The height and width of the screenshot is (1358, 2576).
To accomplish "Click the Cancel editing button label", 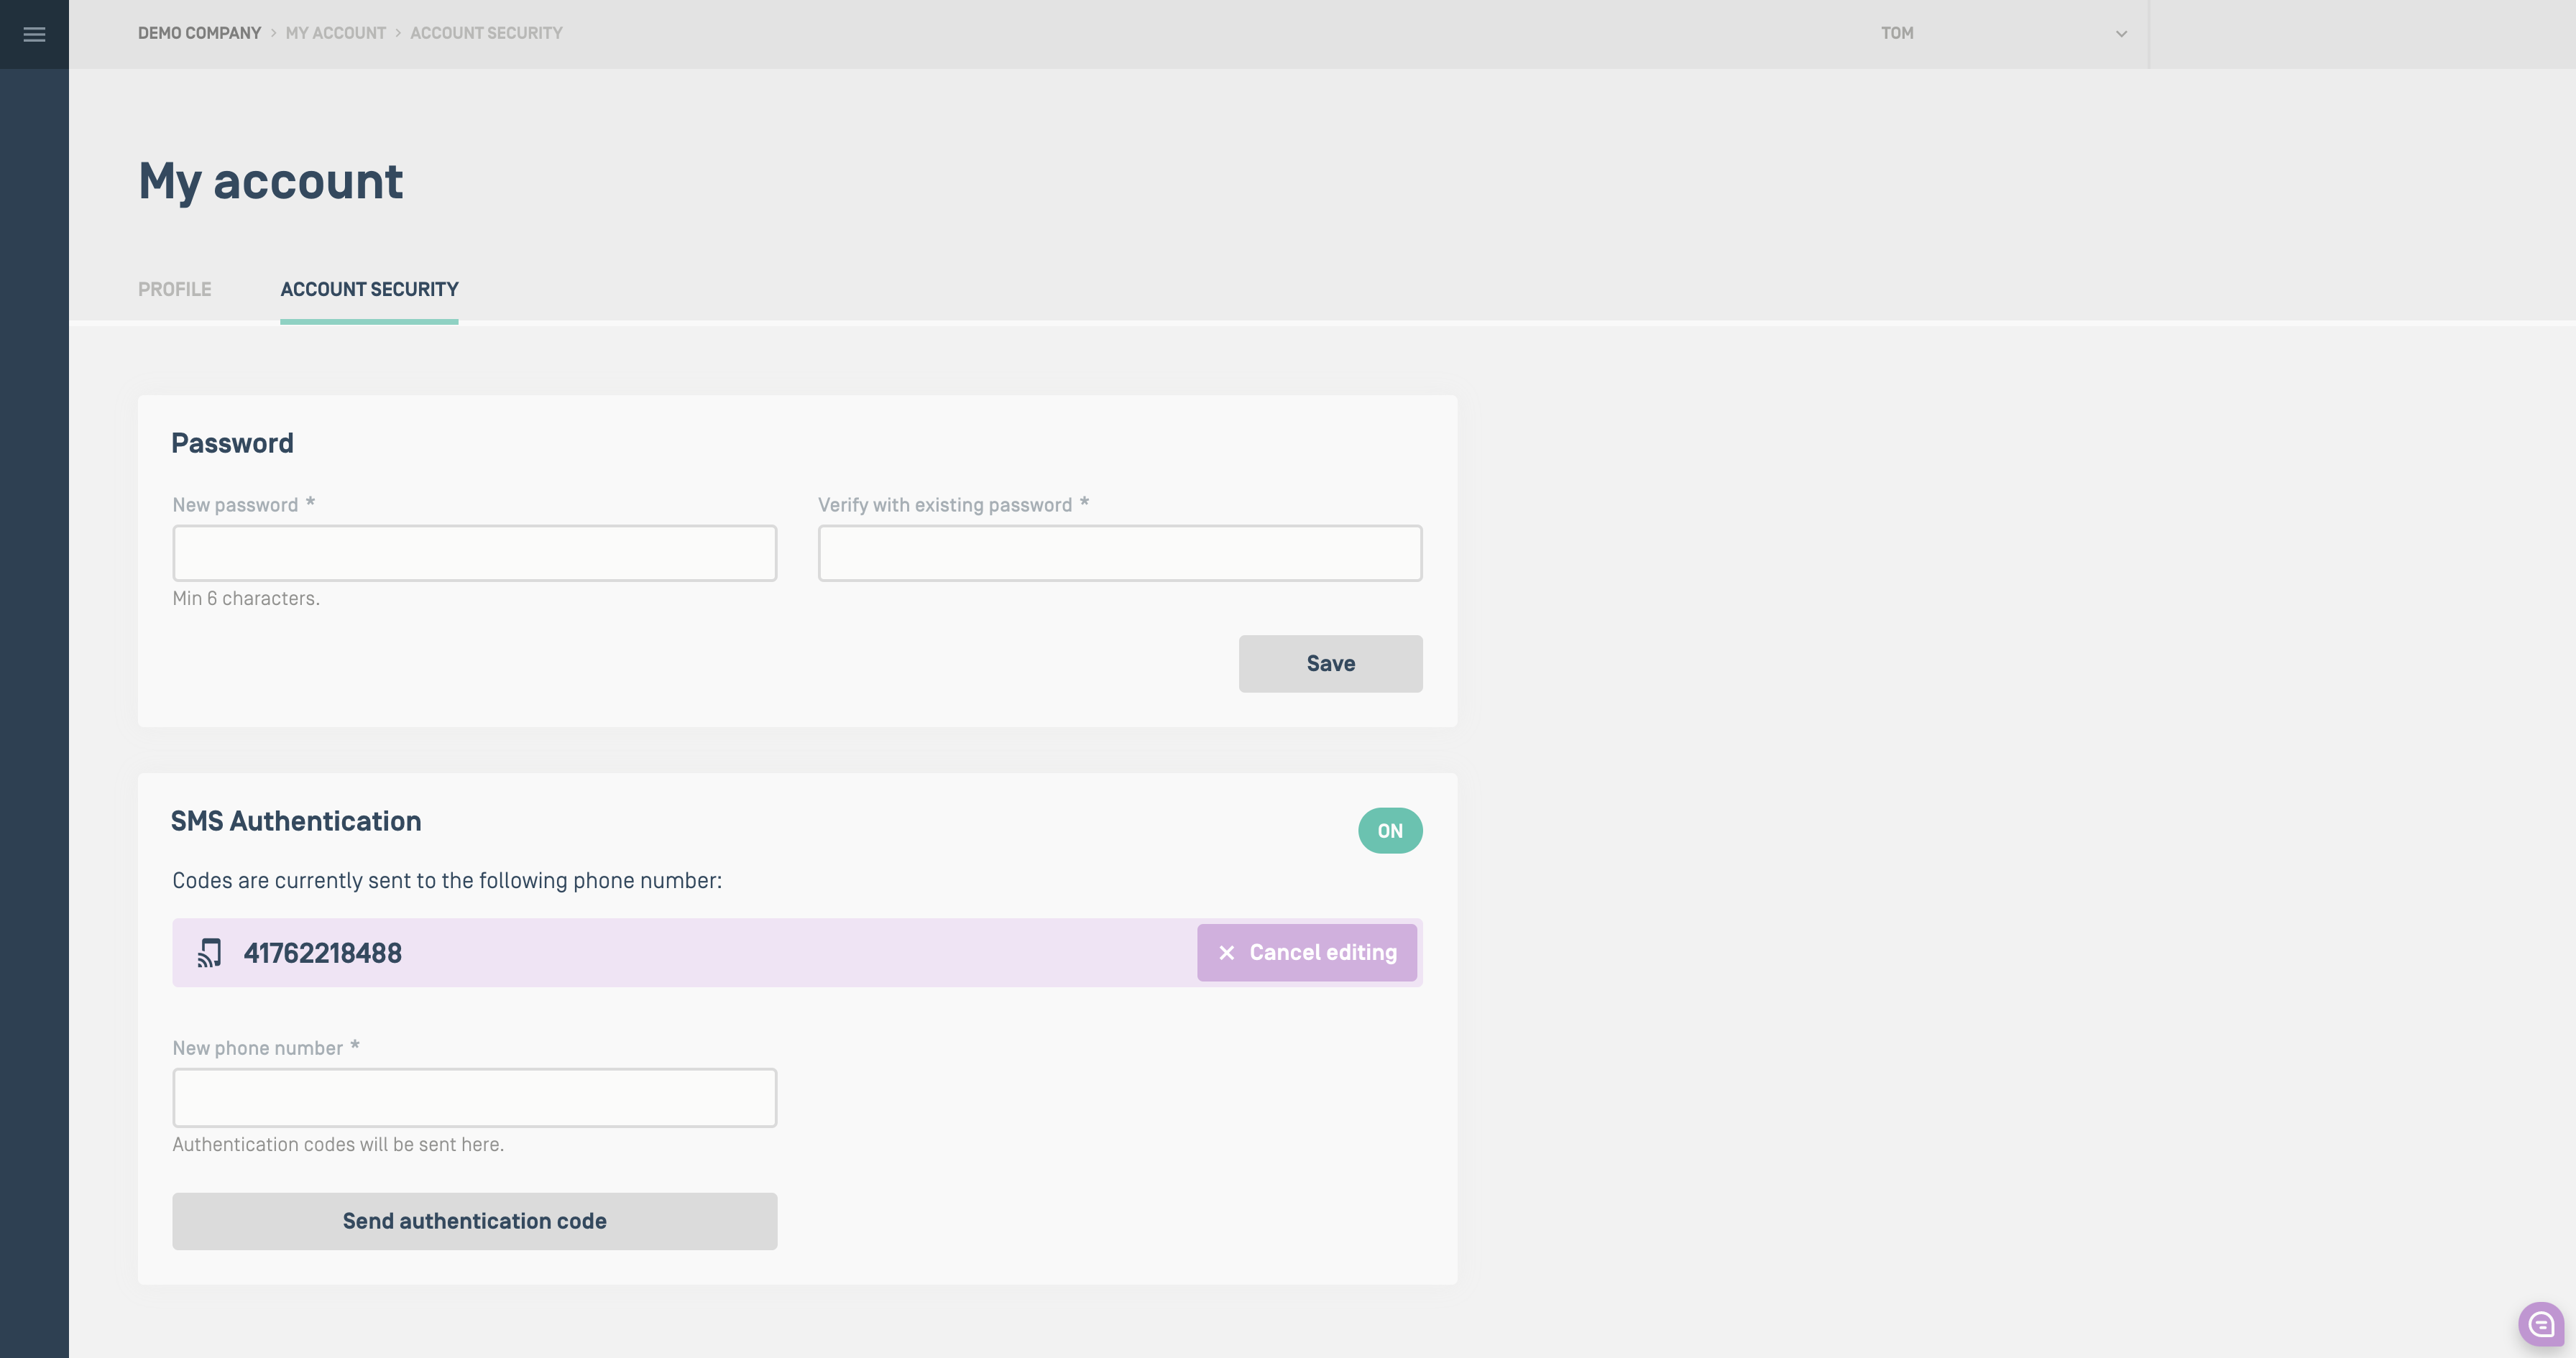I will [x=1322, y=953].
